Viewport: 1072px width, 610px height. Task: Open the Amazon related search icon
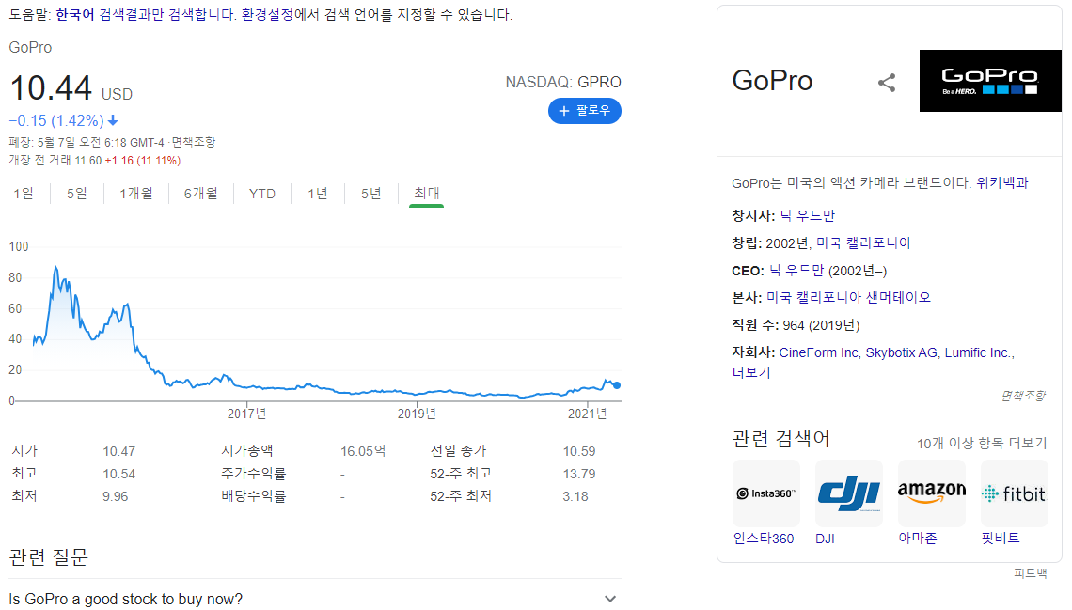point(931,493)
